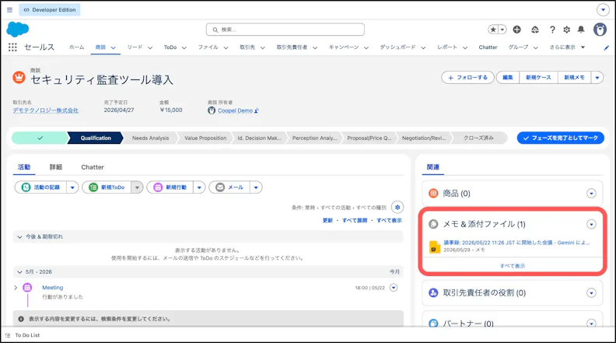Switch to the 詳細 tab
The height and width of the screenshot is (343, 616).
coord(56,167)
